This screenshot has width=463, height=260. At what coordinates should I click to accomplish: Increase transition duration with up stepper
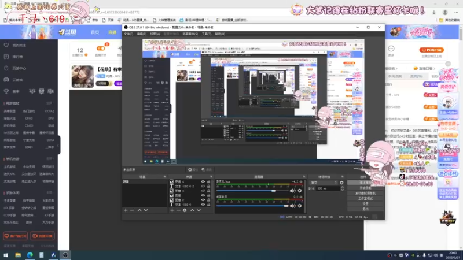[x=342, y=187]
